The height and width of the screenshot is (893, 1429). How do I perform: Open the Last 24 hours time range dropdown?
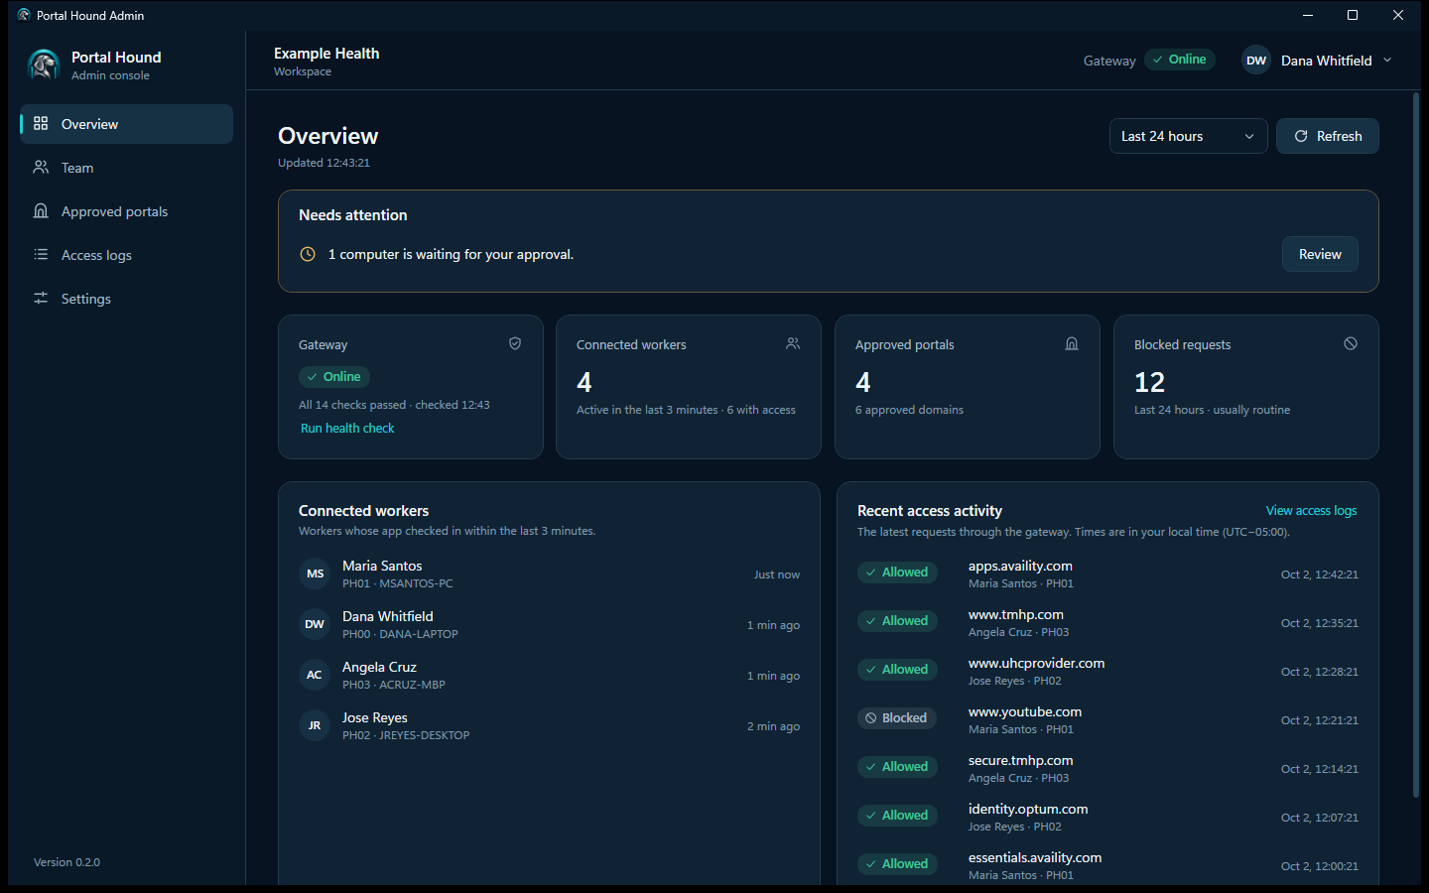pyautogui.click(x=1188, y=136)
